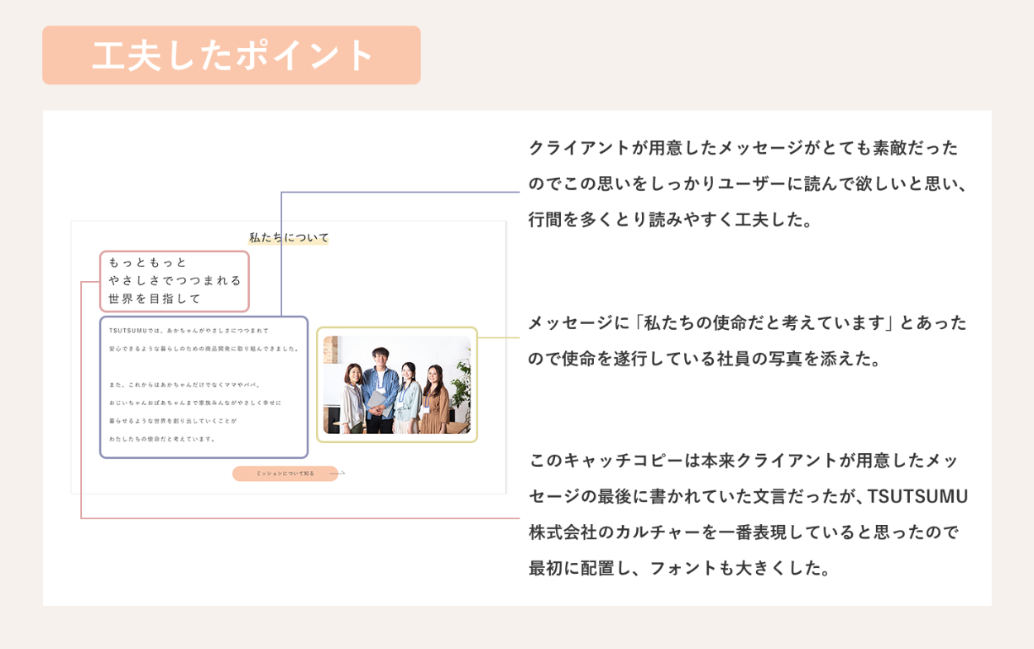Click the sentence わたしたちの使命だと考えています
This screenshot has width=1034, height=649.
pyautogui.click(x=162, y=439)
